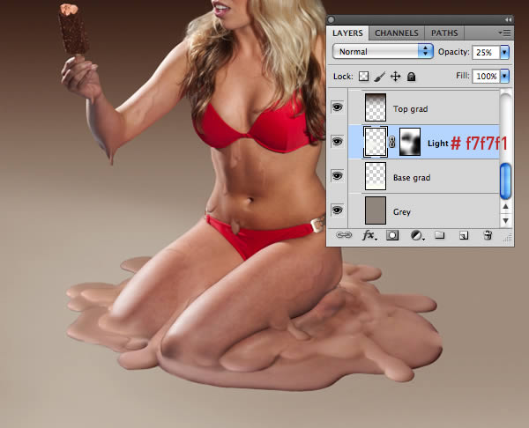Switch to the Channels tab
The width and height of the screenshot is (529, 428).
pos(397,33)
